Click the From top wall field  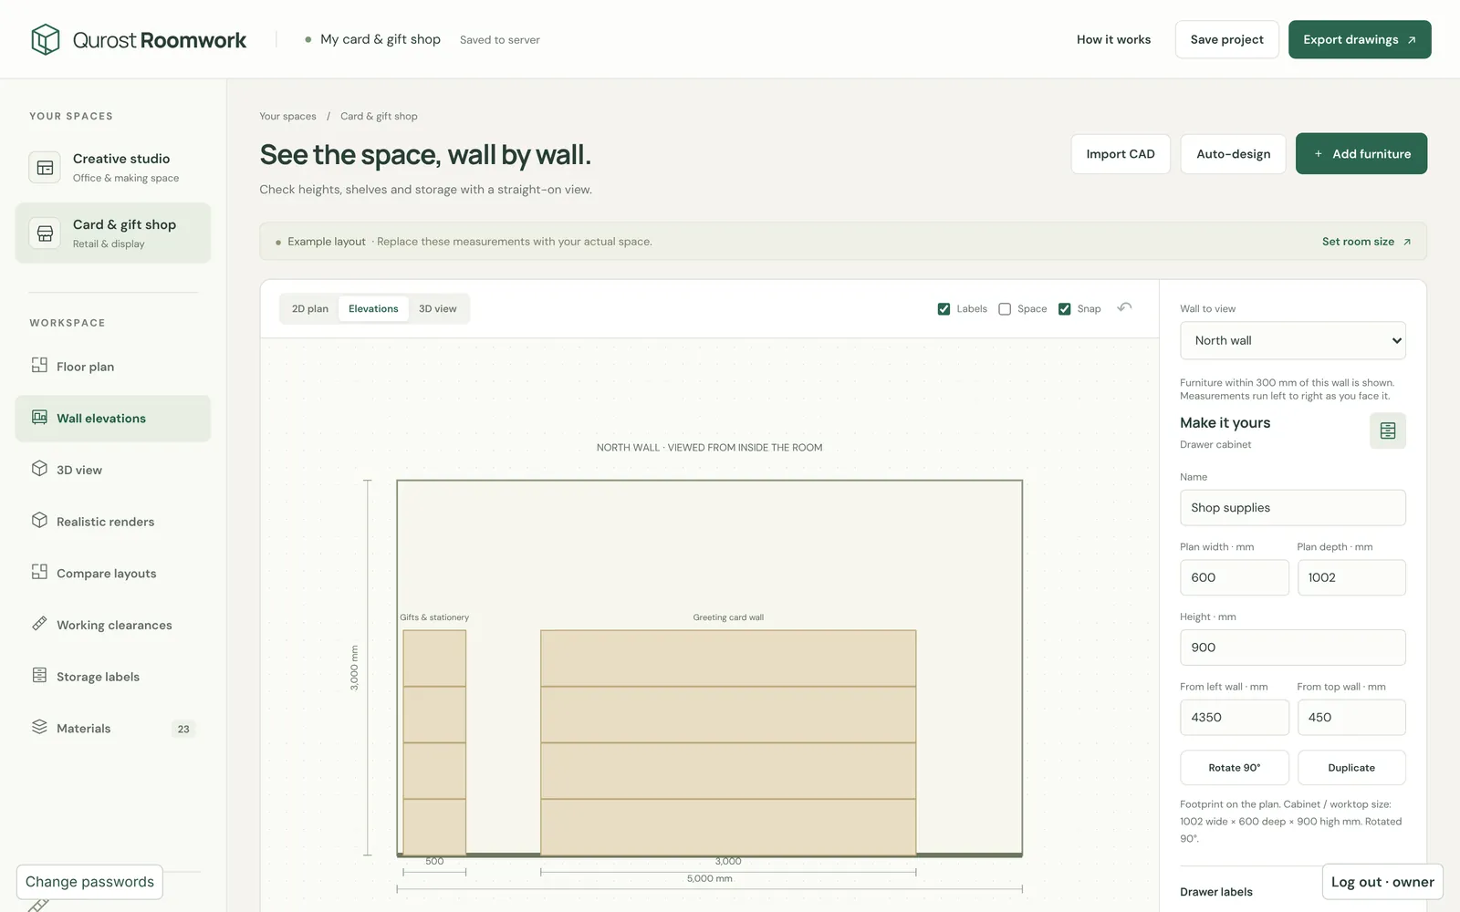click(x=1351, y=718)
